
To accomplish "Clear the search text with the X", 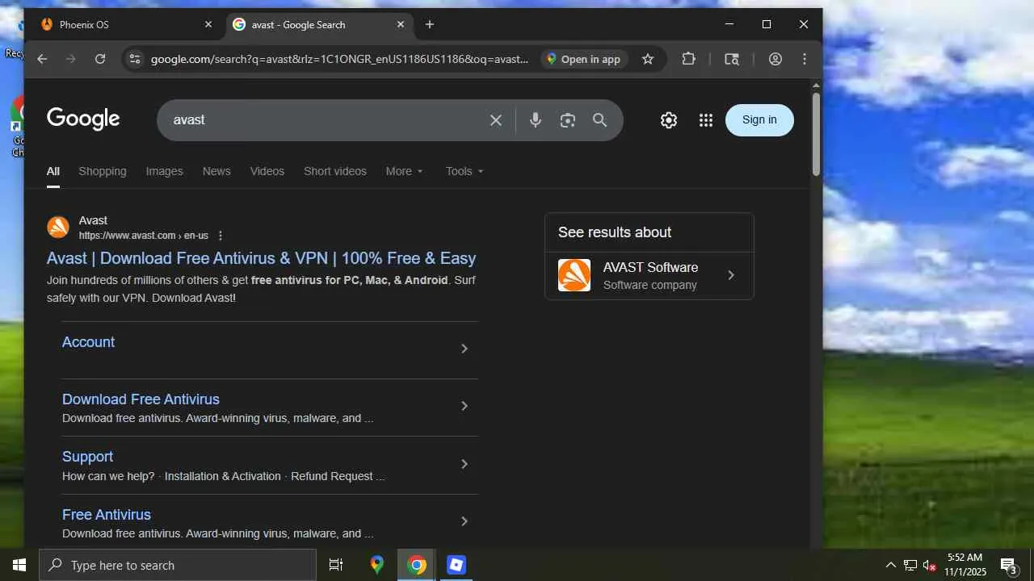I will [x=496, y=120].
